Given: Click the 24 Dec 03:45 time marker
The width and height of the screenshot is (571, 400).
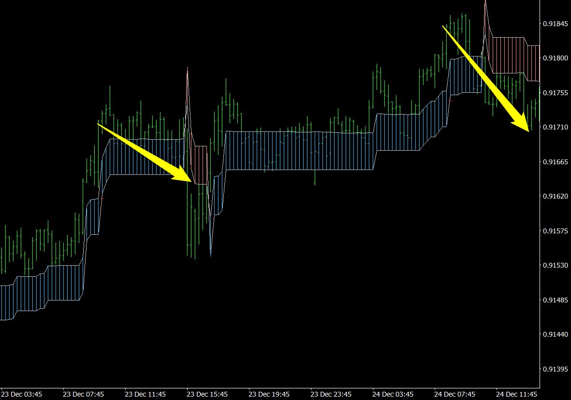Looking at the screenshot, I should coord(393,394).
